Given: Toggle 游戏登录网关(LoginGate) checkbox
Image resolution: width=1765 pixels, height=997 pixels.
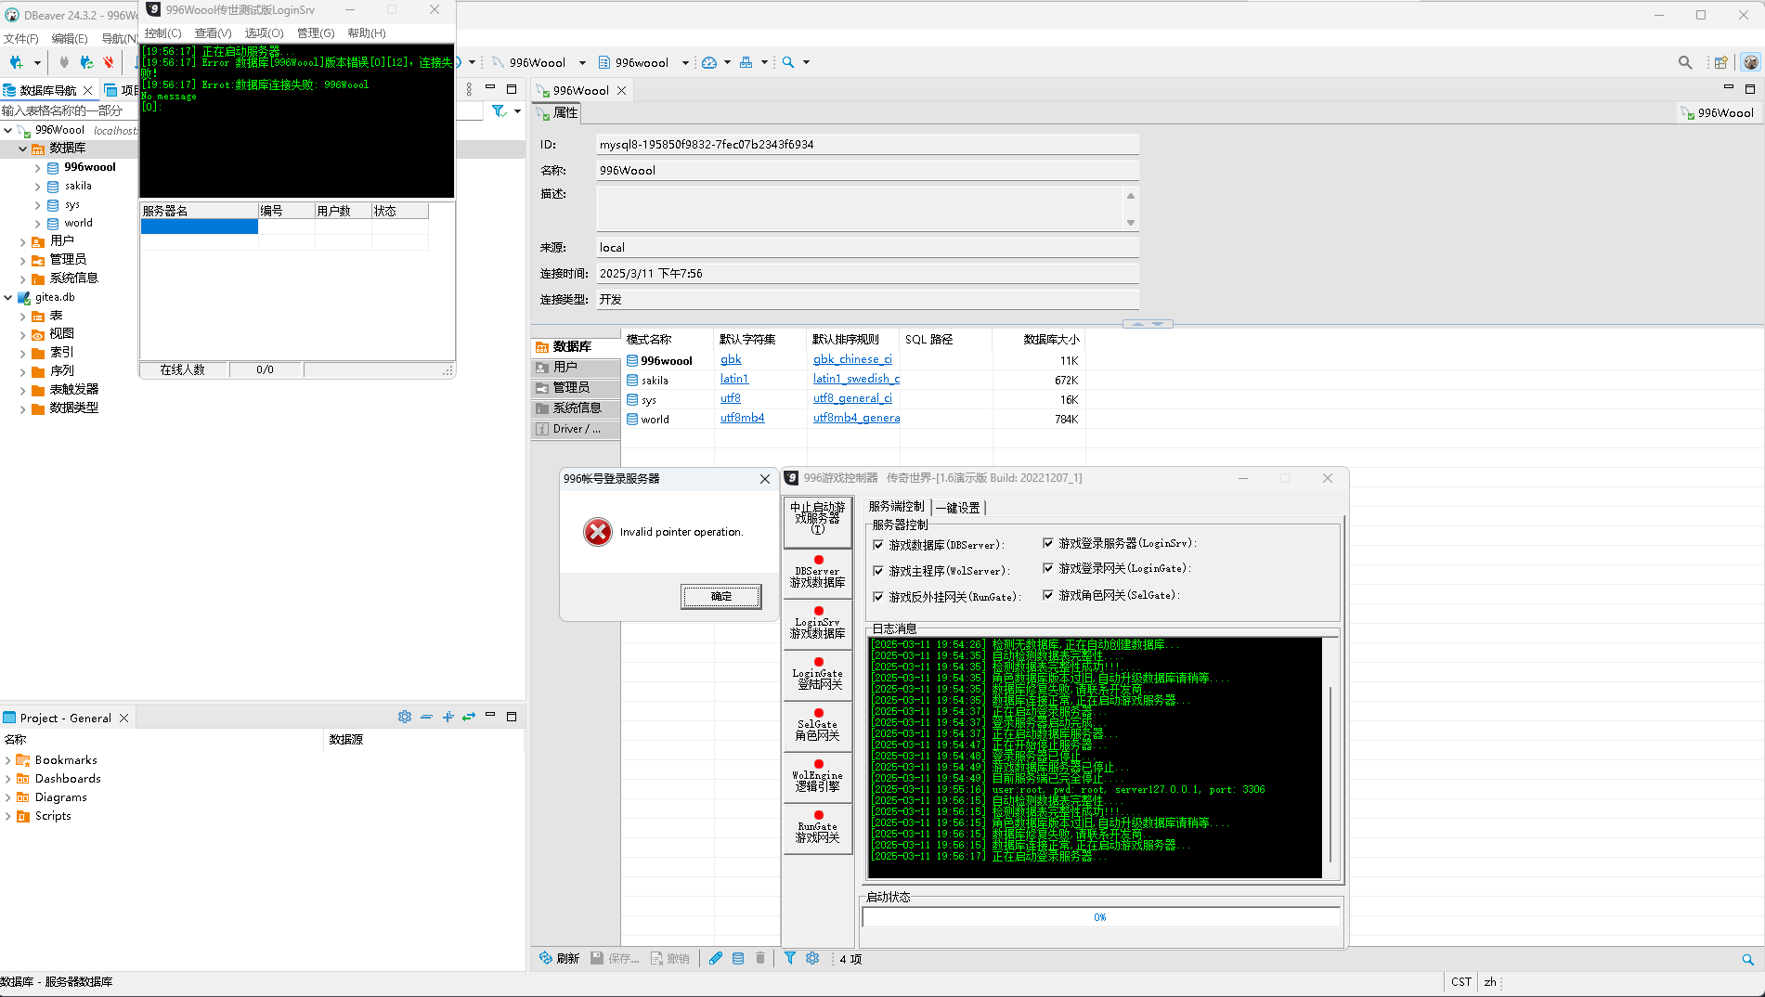Looking at the screenshot, I should pyautogui.click(x=1048, y=568).
